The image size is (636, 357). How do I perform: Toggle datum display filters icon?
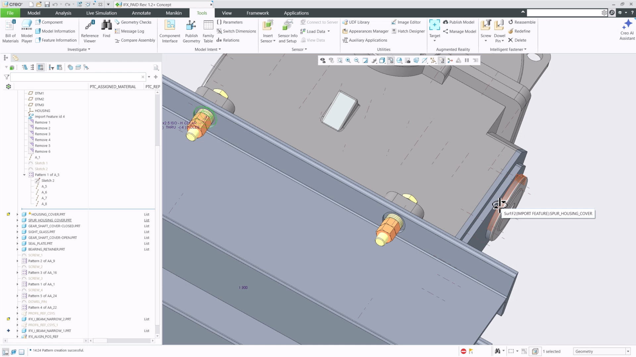click(x=433, y=60)
